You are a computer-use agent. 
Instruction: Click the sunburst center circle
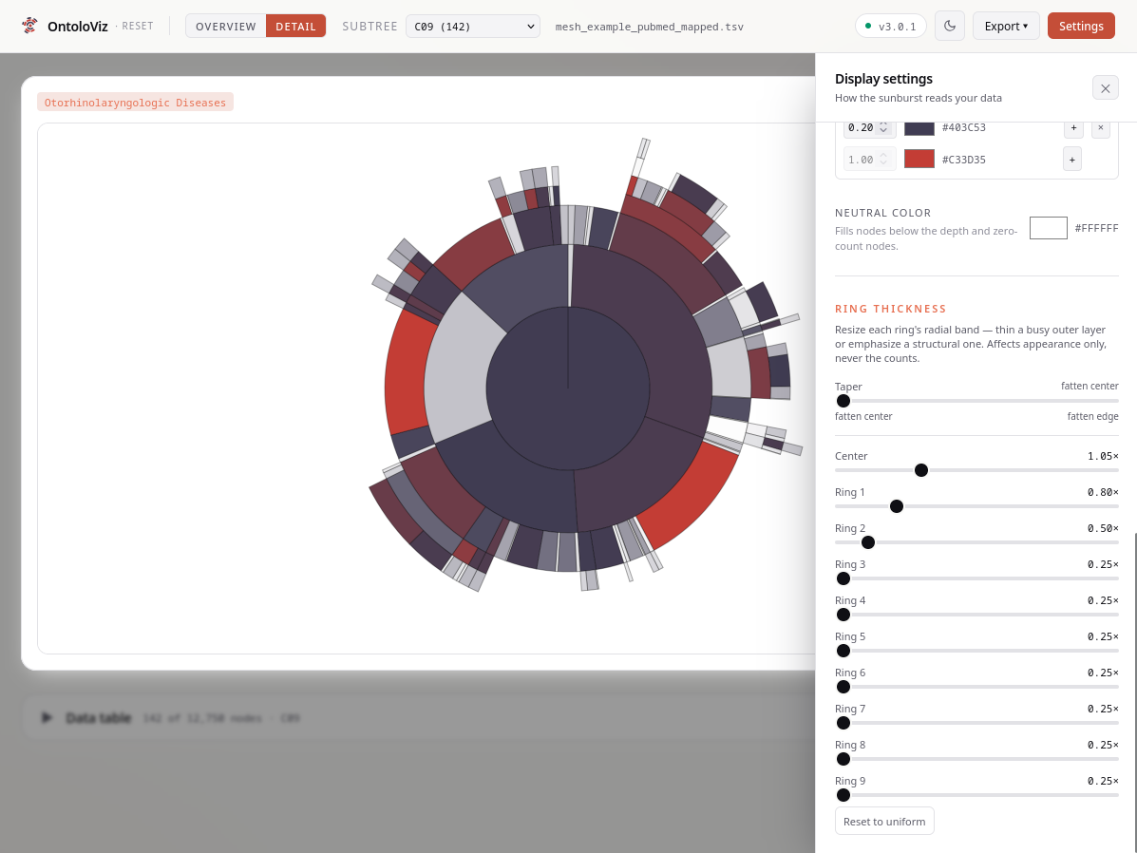click(568, 389)
